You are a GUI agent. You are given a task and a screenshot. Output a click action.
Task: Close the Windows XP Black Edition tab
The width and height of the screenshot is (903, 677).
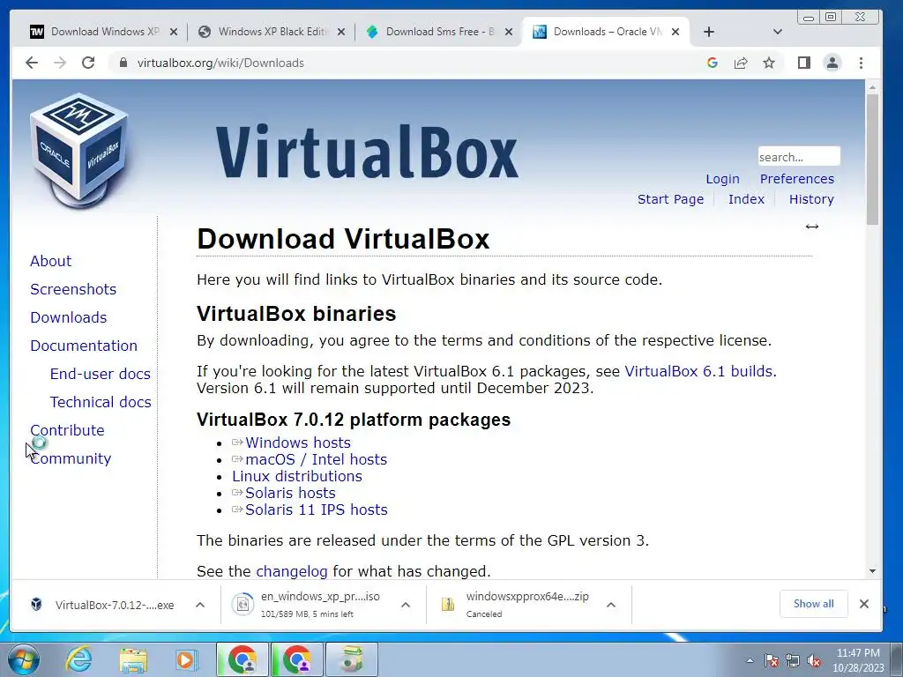[x=341, y=32]
